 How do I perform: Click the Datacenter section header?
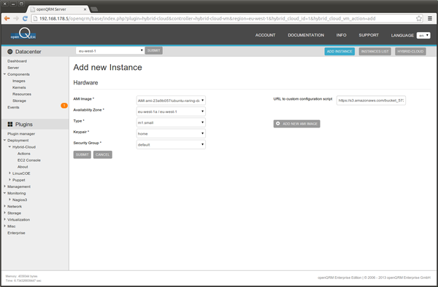pyautogui.click(x=35, y=52)
